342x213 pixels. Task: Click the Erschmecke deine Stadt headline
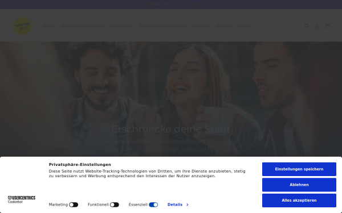pos(171,129)
